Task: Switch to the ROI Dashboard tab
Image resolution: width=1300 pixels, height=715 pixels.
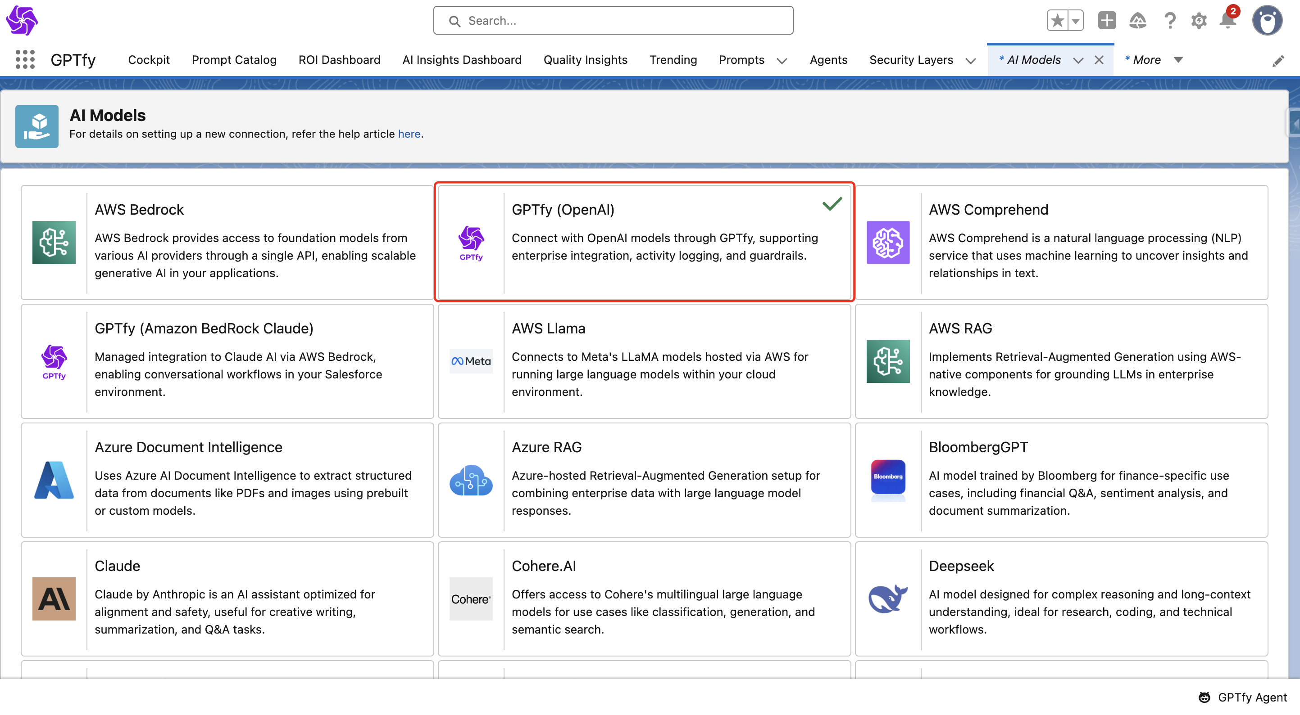Action: 339,60
